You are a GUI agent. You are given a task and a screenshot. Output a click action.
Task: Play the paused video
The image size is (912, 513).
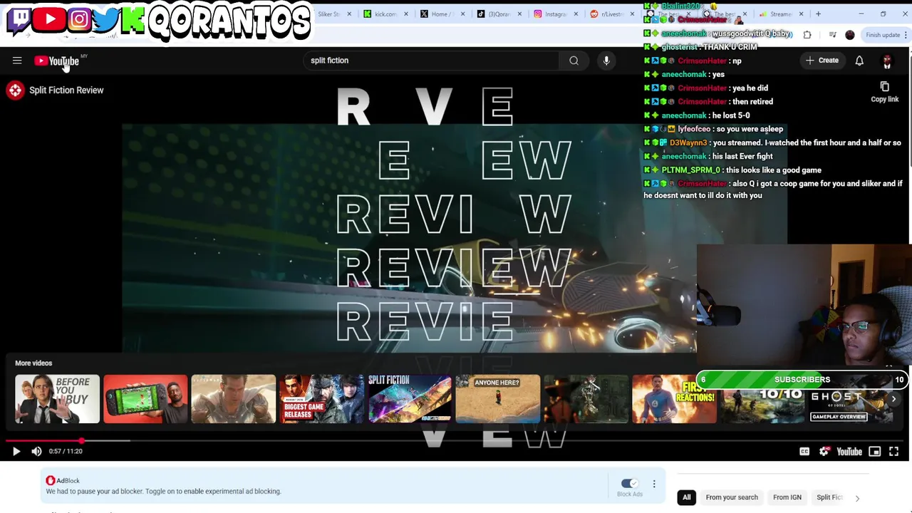tap(16, 451)
